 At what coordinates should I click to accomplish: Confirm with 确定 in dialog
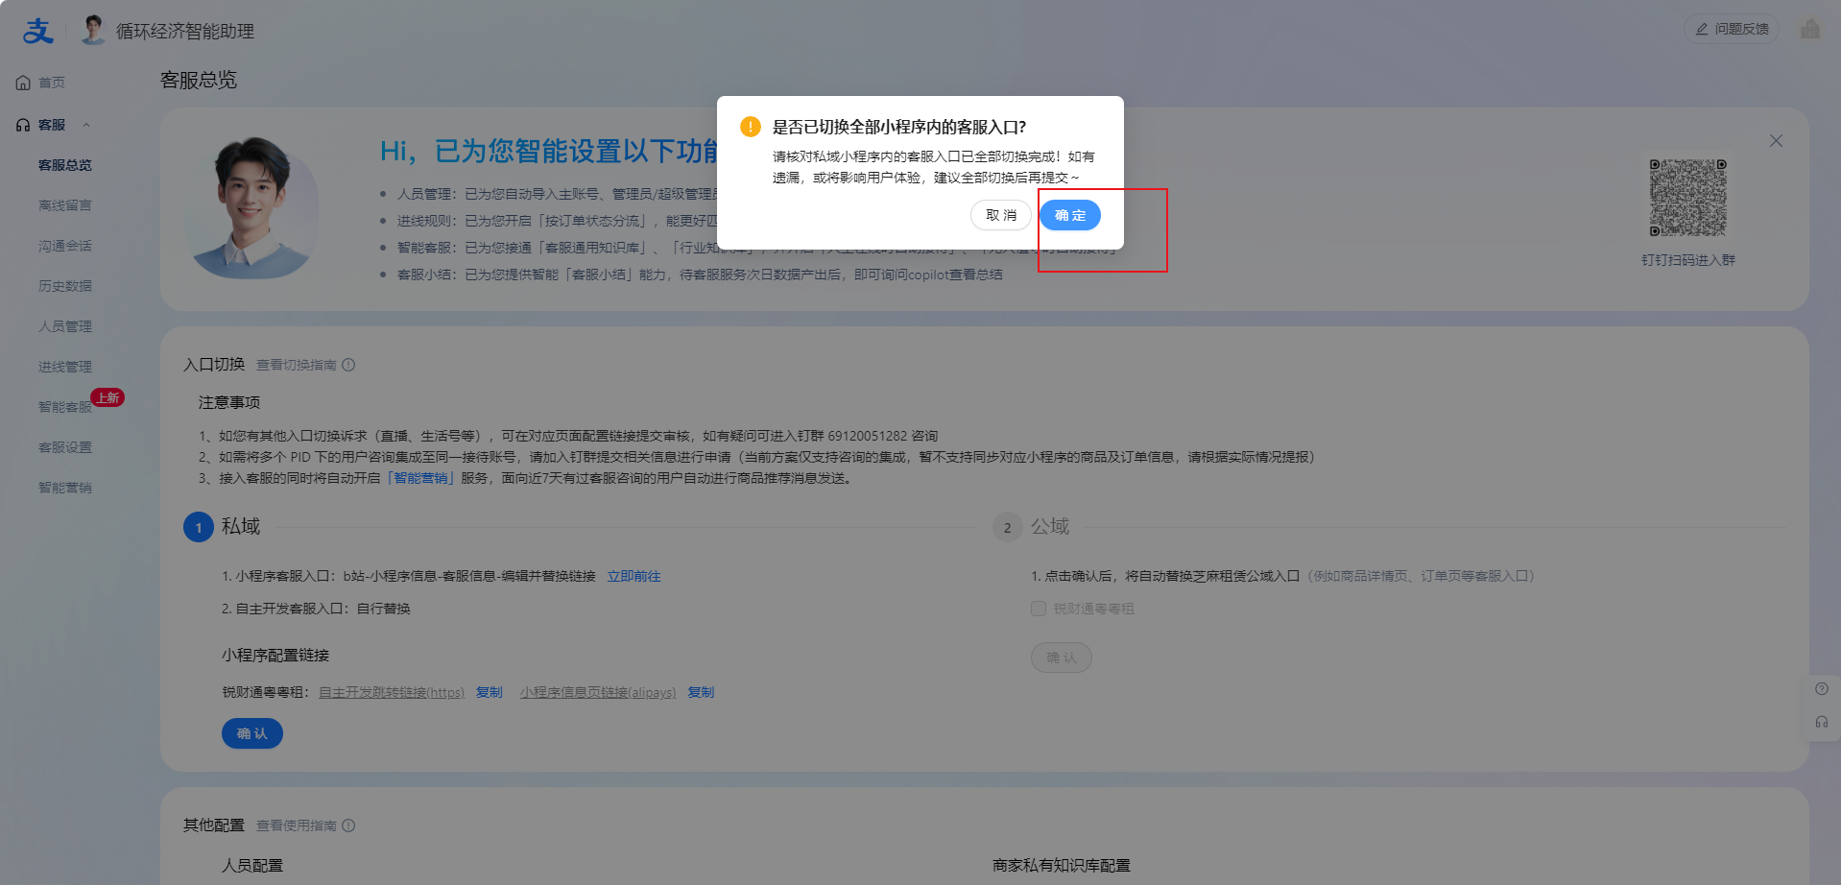[x=1069, y=216]
